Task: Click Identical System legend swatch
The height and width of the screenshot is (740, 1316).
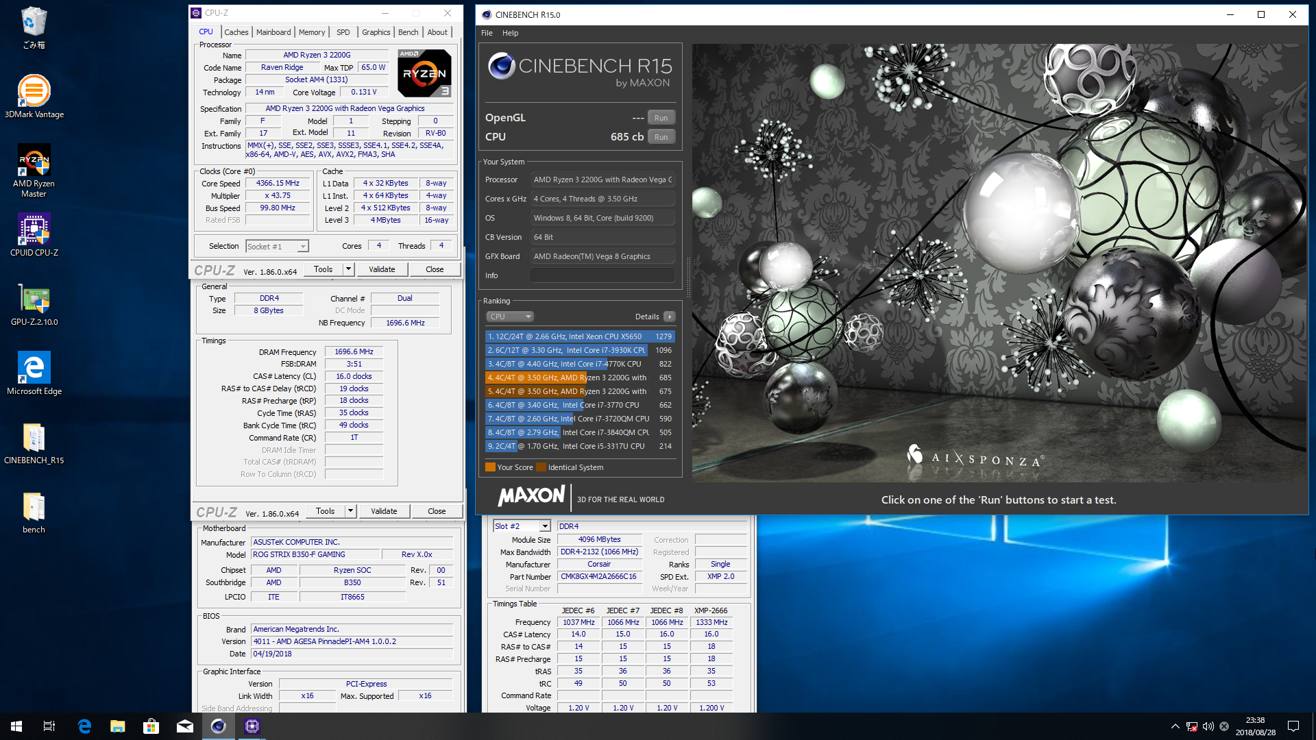Action: pyautogui.click(x=541, y=467)
